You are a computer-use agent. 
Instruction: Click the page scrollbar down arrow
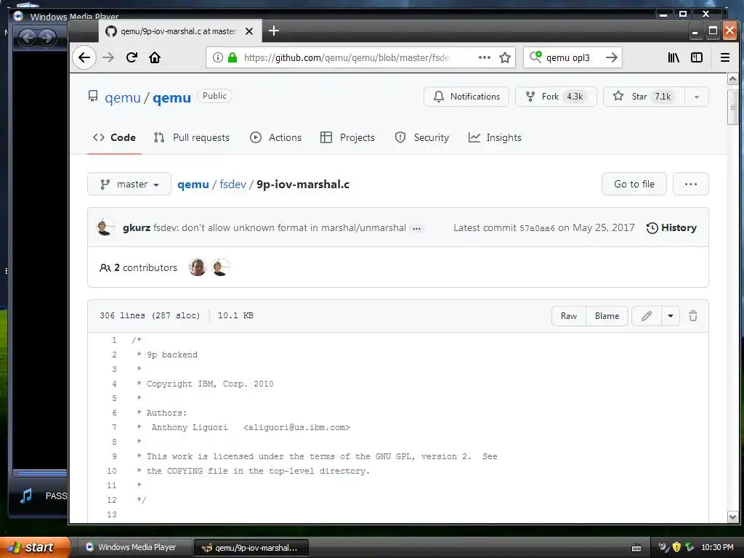point(732,517)
